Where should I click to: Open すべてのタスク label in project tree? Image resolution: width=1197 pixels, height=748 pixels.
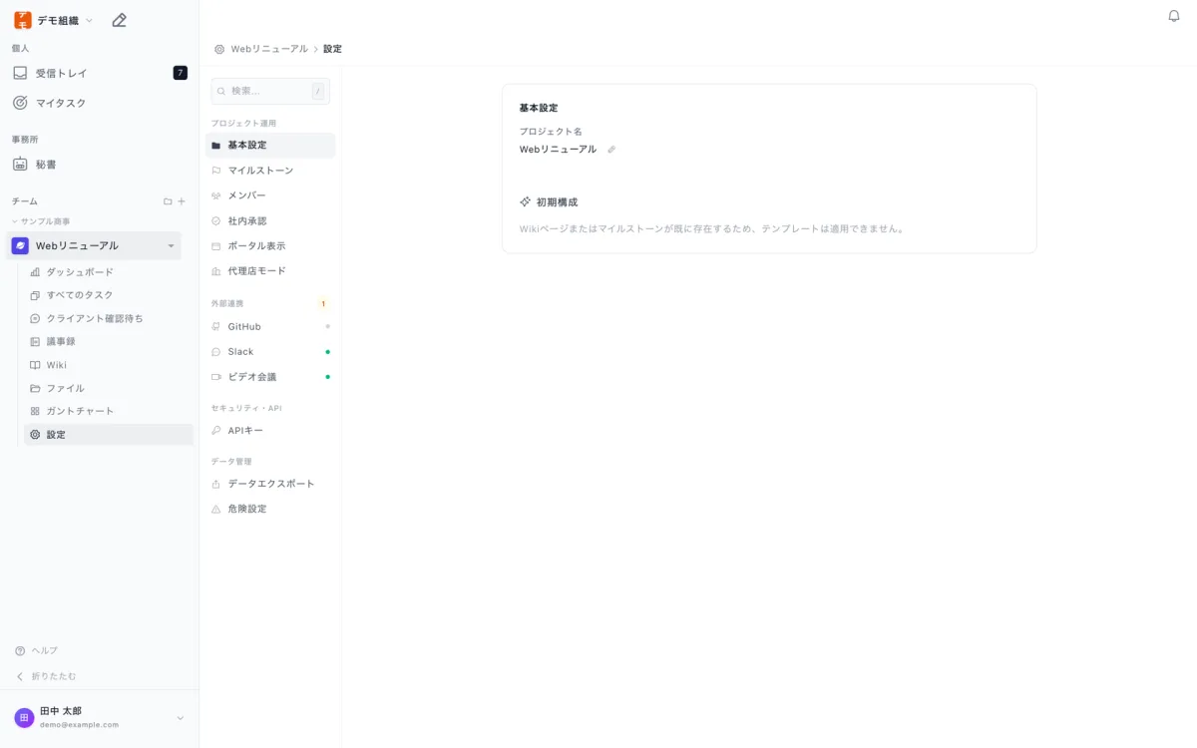pos(80,295)
